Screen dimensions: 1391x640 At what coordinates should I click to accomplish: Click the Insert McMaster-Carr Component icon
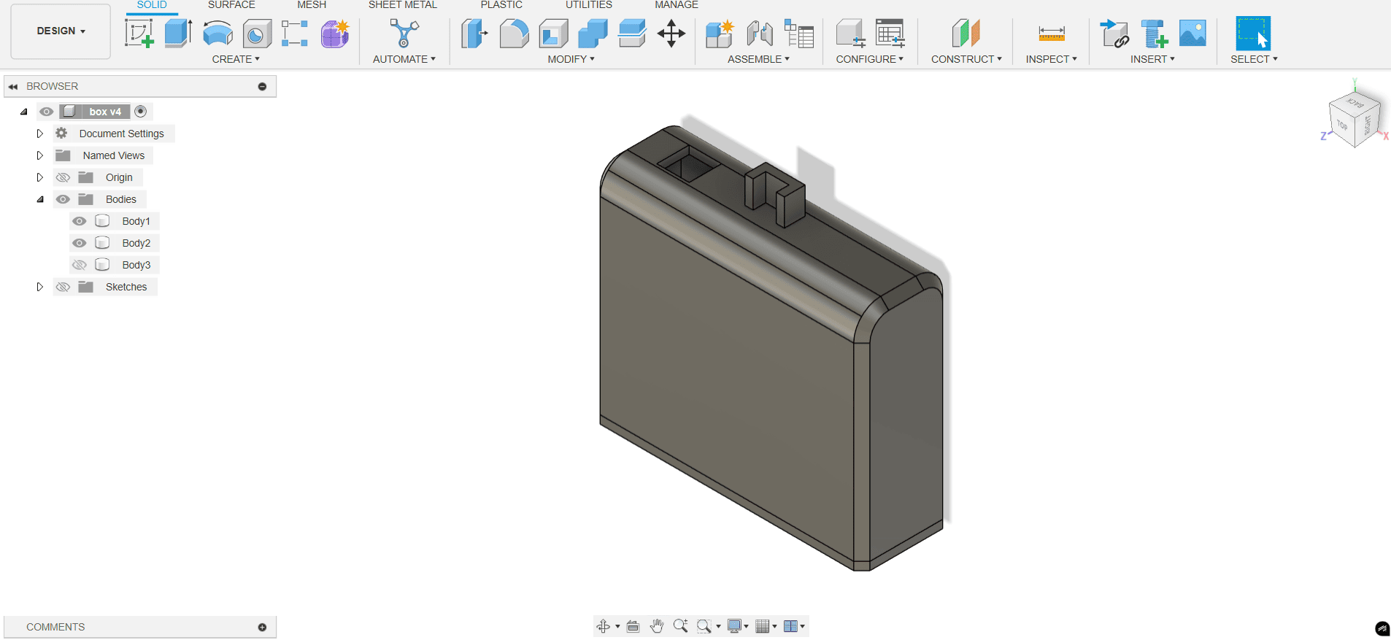pyautogui.click(x=1154, y=34)
